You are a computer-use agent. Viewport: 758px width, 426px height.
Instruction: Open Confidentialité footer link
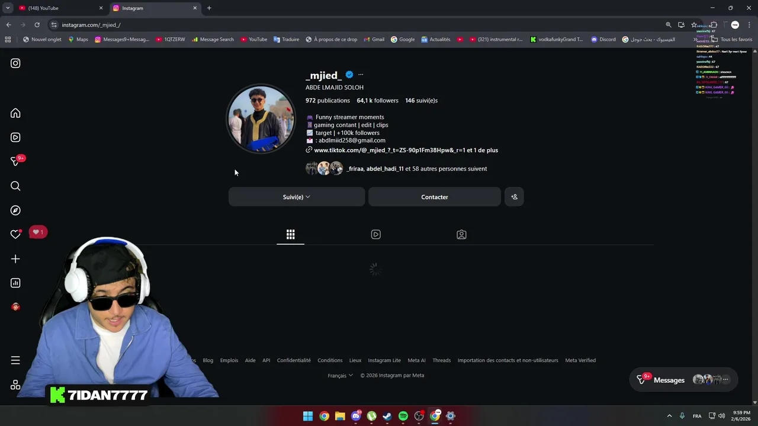click(294, 360)
